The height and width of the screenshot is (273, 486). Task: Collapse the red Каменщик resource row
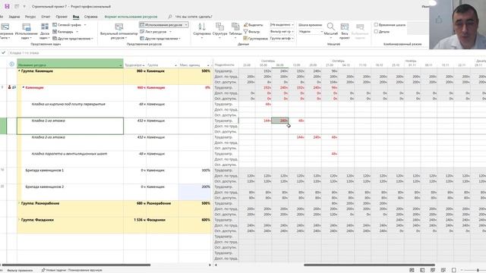pyautogui.click(x=24, y=88)
